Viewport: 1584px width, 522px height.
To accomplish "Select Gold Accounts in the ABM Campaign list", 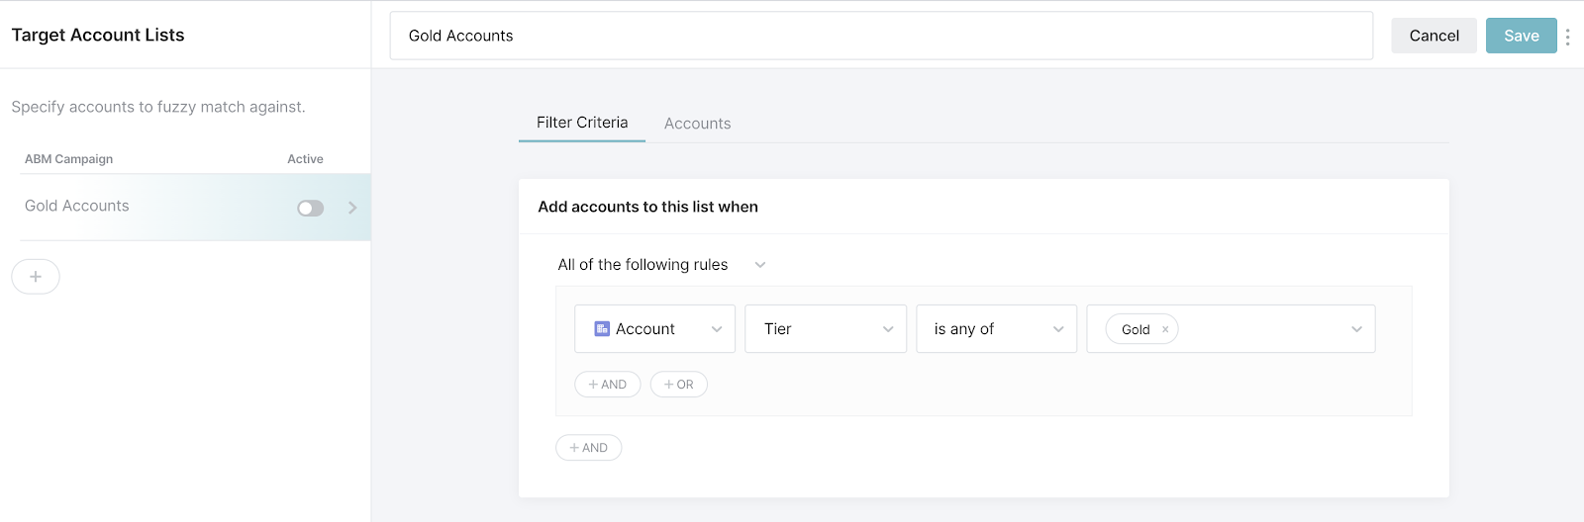I will tap(77, 206).
